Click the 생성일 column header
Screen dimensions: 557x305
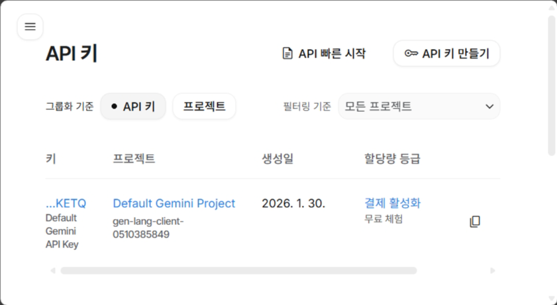pos(278,158)
